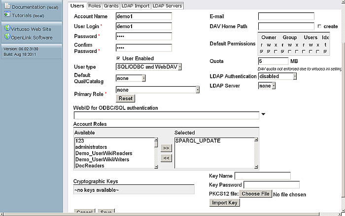Click the Account Name field

click(x=144, y=16)
